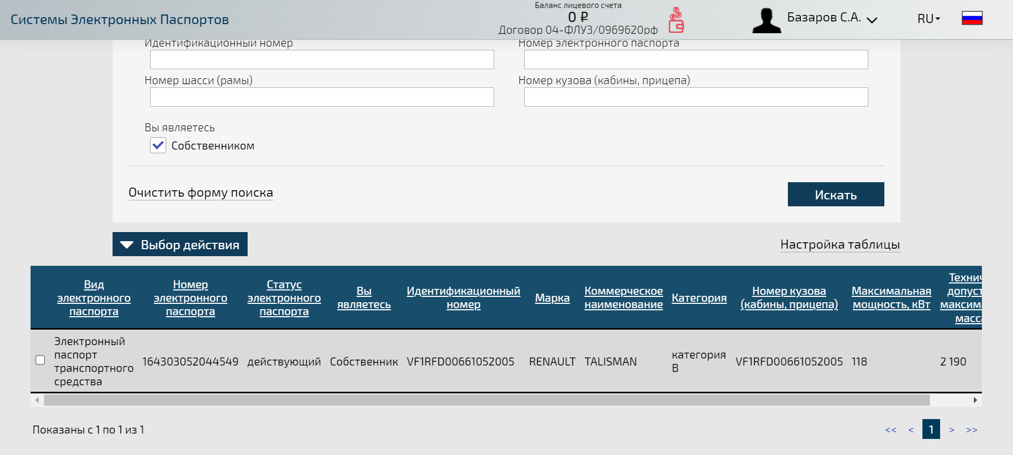Viewport: 1013px width, 455px height.
Task: Go to previous page with <
Action: [x=911, y=430]
